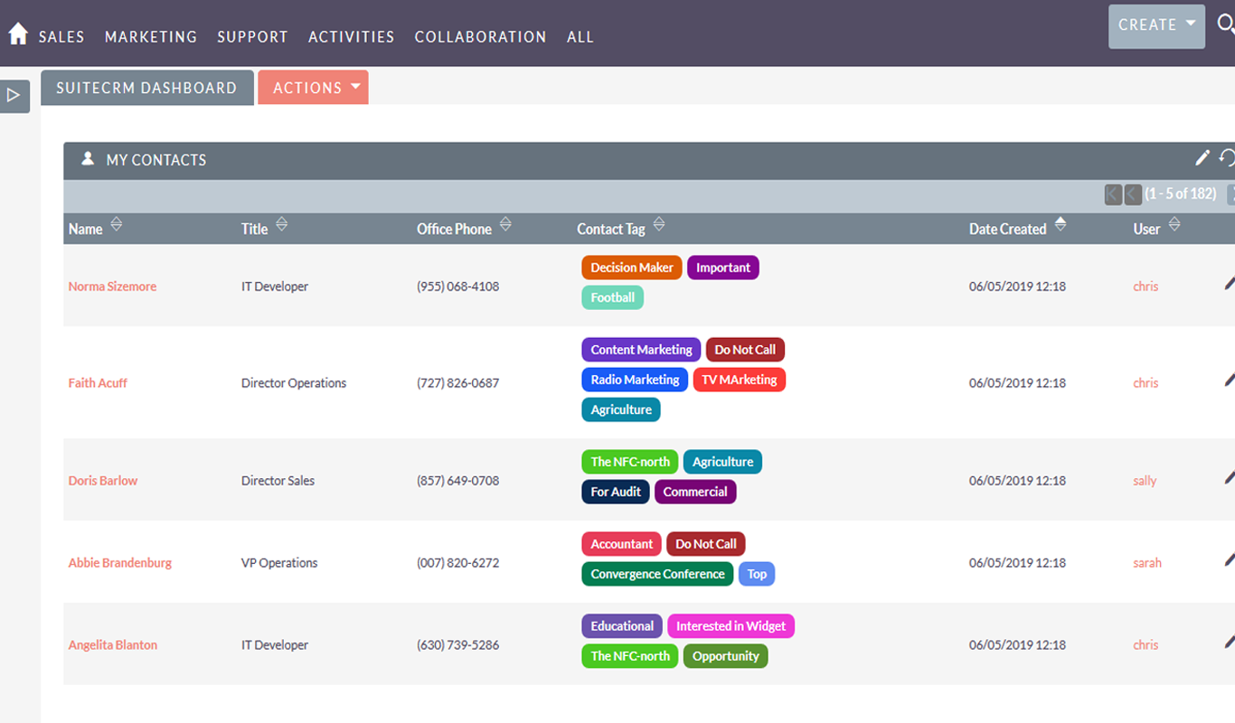The image size is (1235, 723).
Task: Select the purple Important tag
Action: click(723, 268)
